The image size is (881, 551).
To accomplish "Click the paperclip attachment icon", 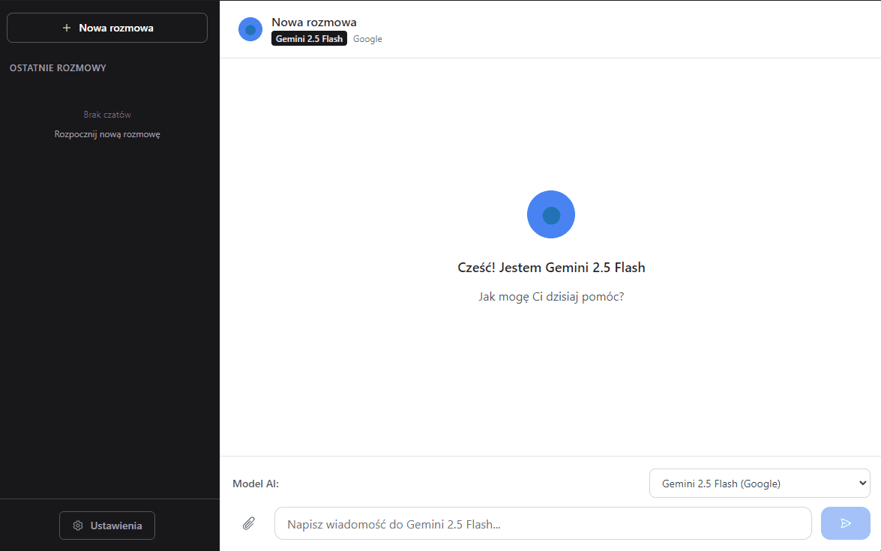I will 249,523.
